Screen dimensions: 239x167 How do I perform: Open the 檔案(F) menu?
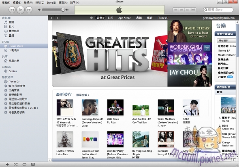click(x=6, y=2)
